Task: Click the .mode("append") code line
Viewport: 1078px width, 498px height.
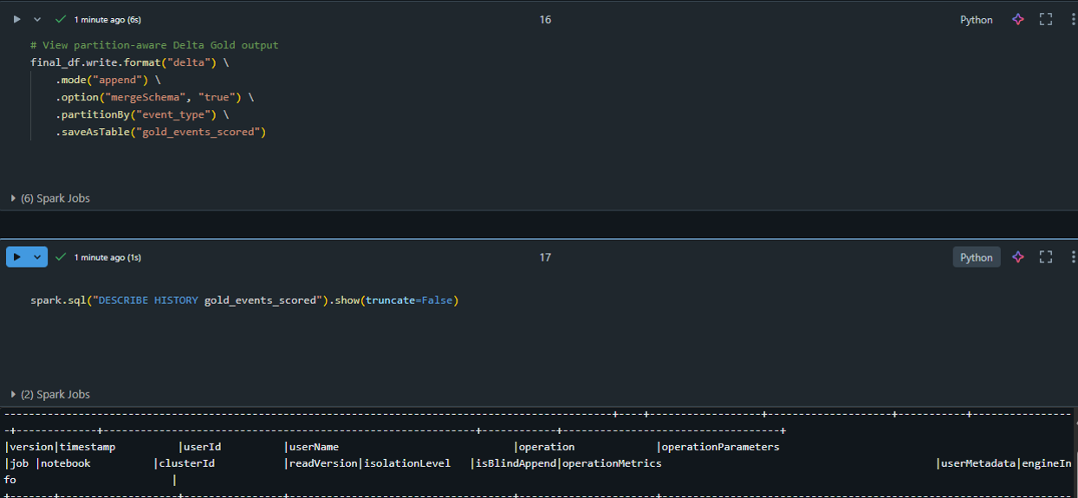Action: tap(108, 80)
